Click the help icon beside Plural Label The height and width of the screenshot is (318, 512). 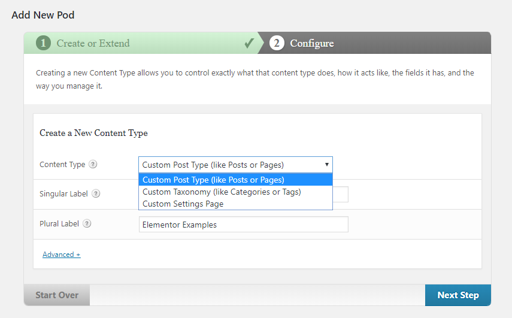pyautogui.click(x=87, y=224)
